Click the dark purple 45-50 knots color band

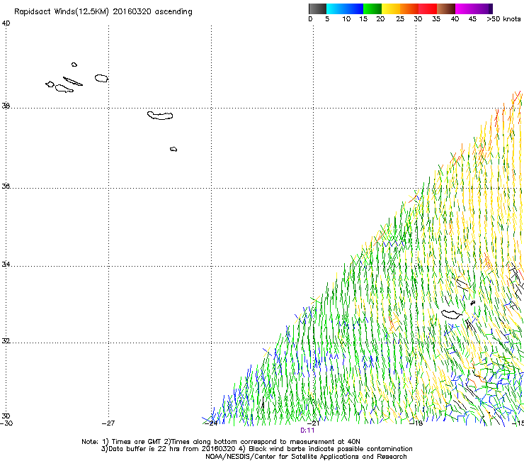pyautogui.click(x=483, y=9)
